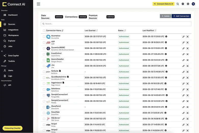The width and height of the screenshot is (199, 133).
Task: Click the Connect Data to AI button
Action: pyautogui.click(x=164, y=4)
